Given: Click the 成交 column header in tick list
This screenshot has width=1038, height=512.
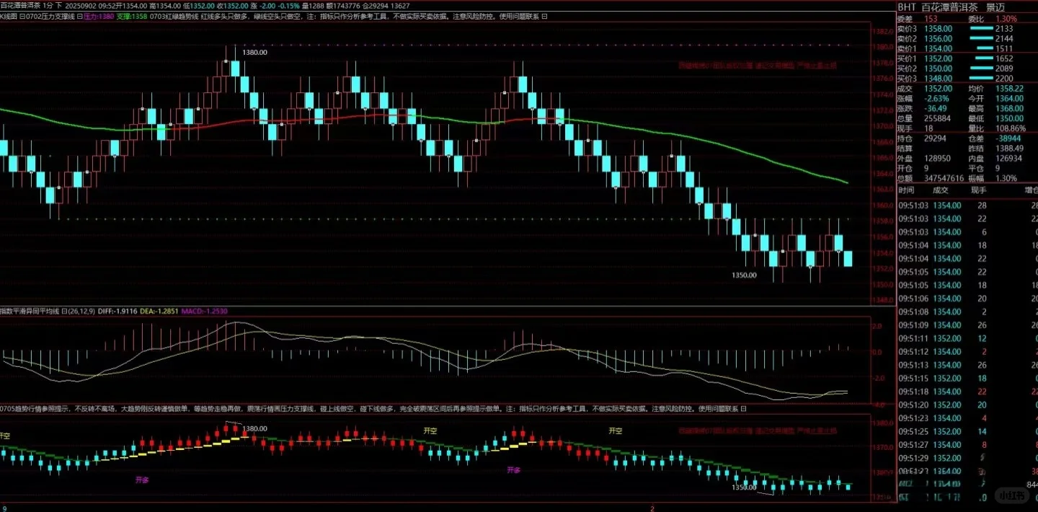Looking at the screenshot, I should (x=941, y=190).
